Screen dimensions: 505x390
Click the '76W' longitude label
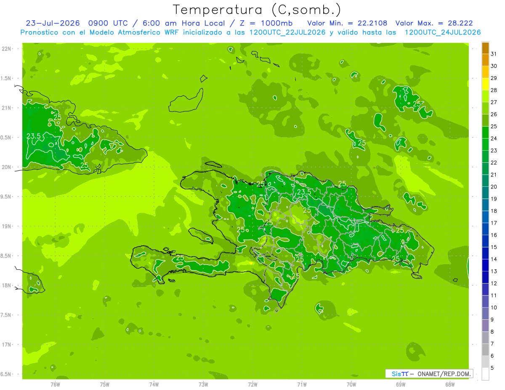(x=55, y=384)
